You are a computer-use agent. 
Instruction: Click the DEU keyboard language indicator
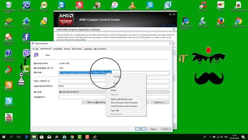226,137
